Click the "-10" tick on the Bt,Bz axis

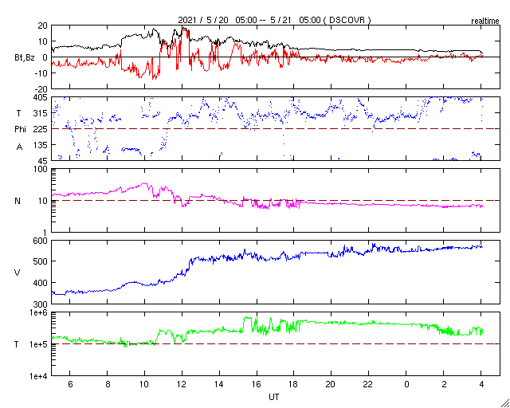[42, 73]
